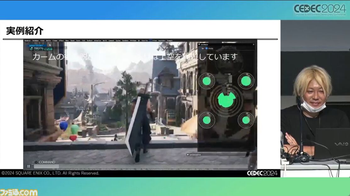Open the QA debug menu
This screenshot has height=196, width=350.
tap(139, 41)
